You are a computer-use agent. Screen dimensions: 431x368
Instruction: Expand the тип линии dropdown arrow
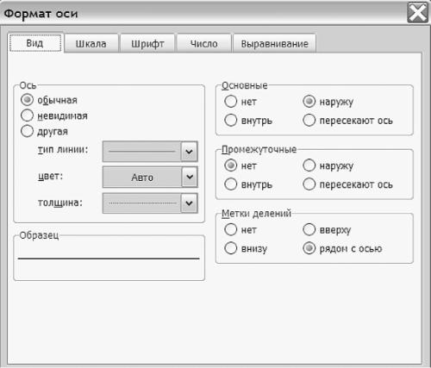(x=189, y=151)
